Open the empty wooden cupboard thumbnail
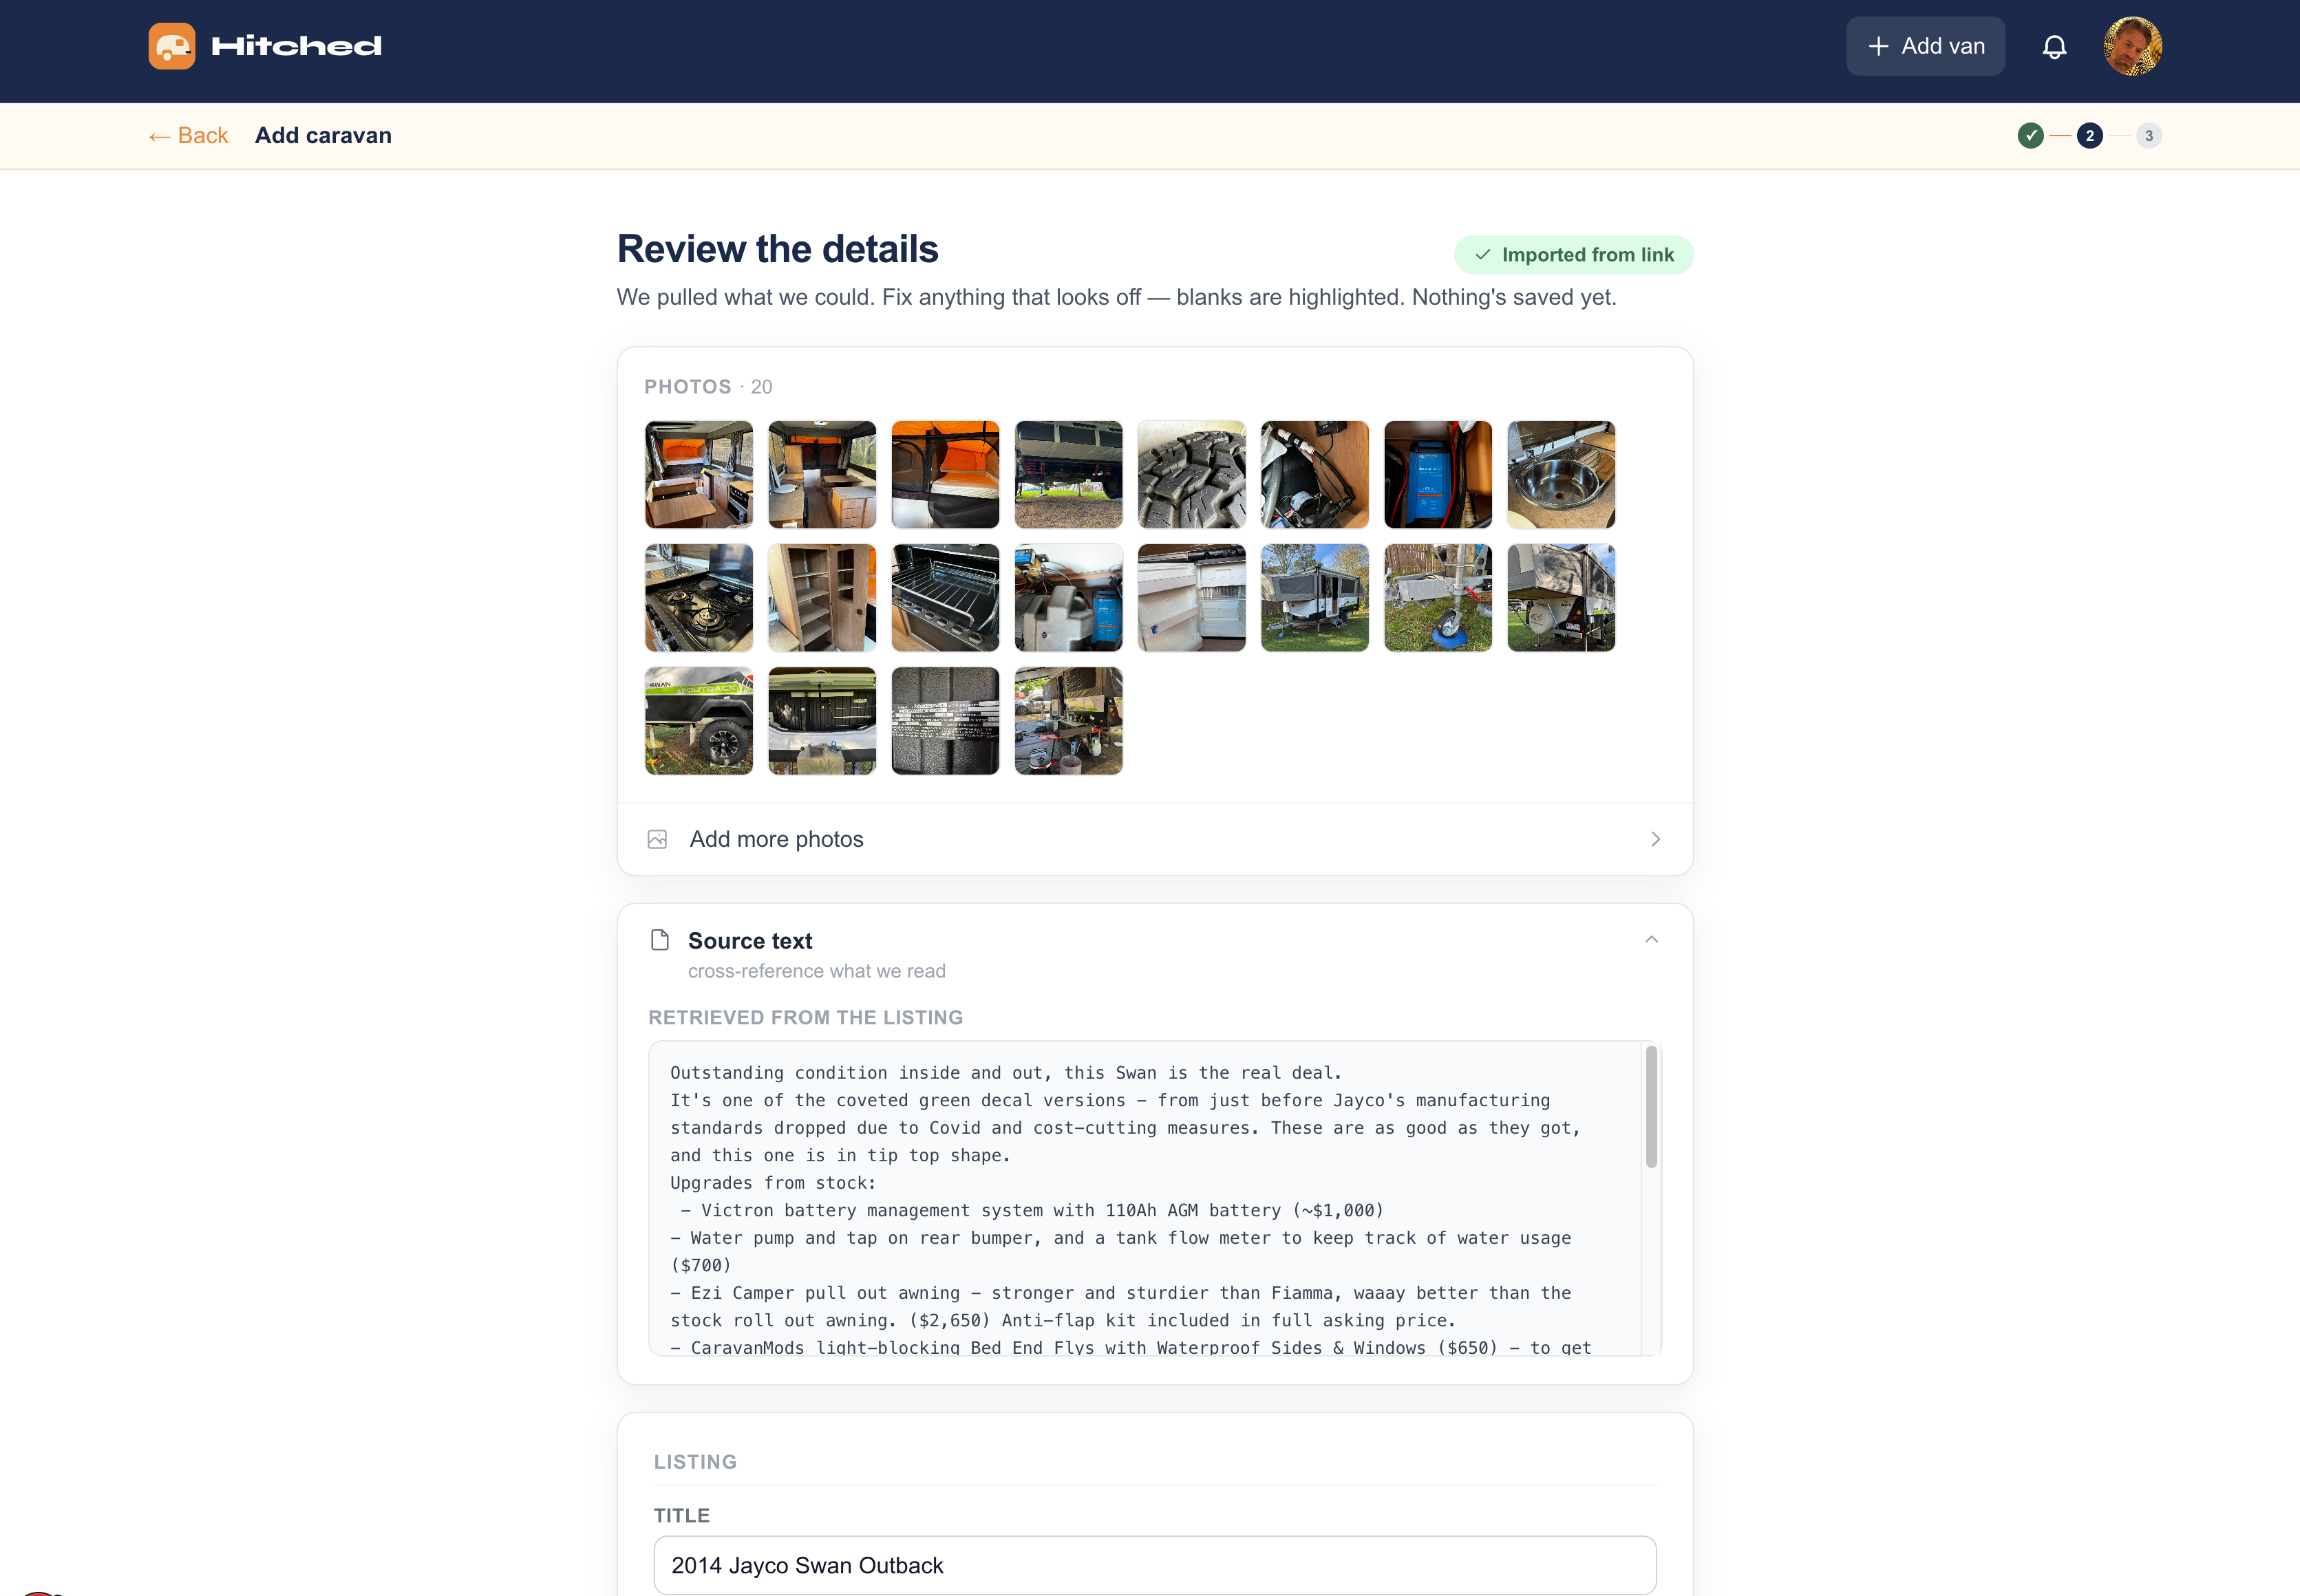The width and height of the screenshot is (2300, 1596). point(822,598)
